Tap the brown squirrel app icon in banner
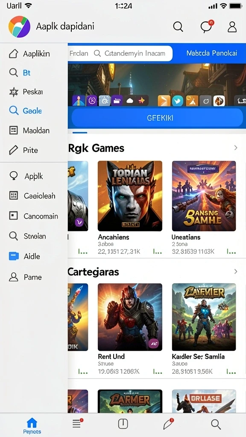The height and width of the screenshot is (437, 246). 219,101
